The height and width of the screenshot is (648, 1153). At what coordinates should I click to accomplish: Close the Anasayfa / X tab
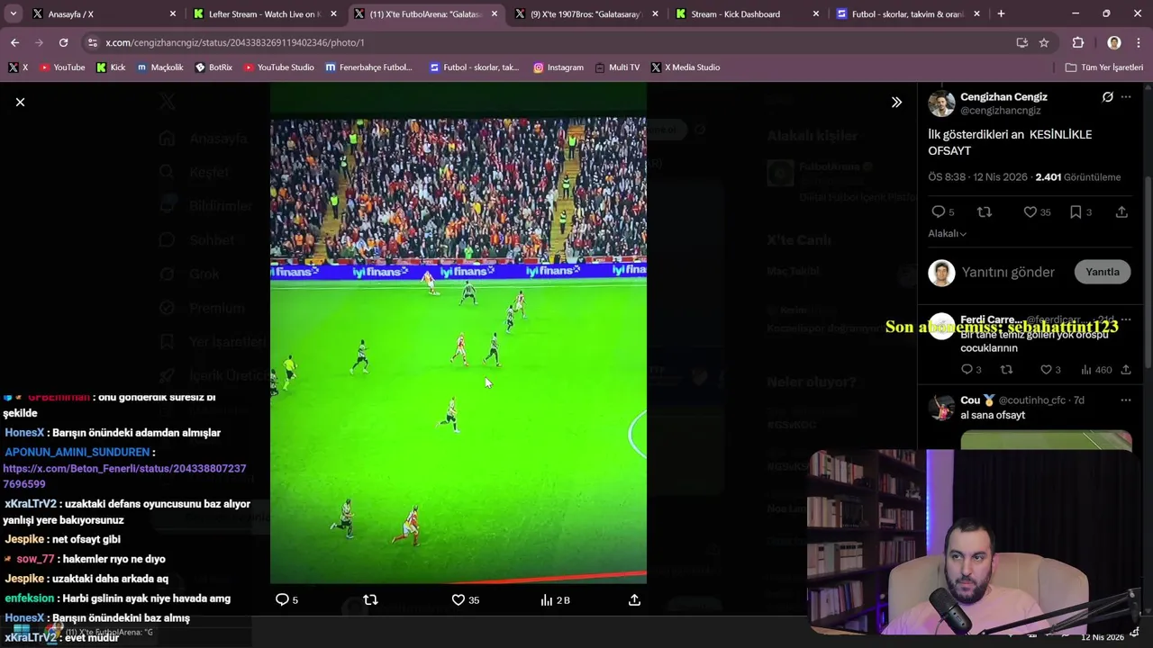tap(173, 14)
